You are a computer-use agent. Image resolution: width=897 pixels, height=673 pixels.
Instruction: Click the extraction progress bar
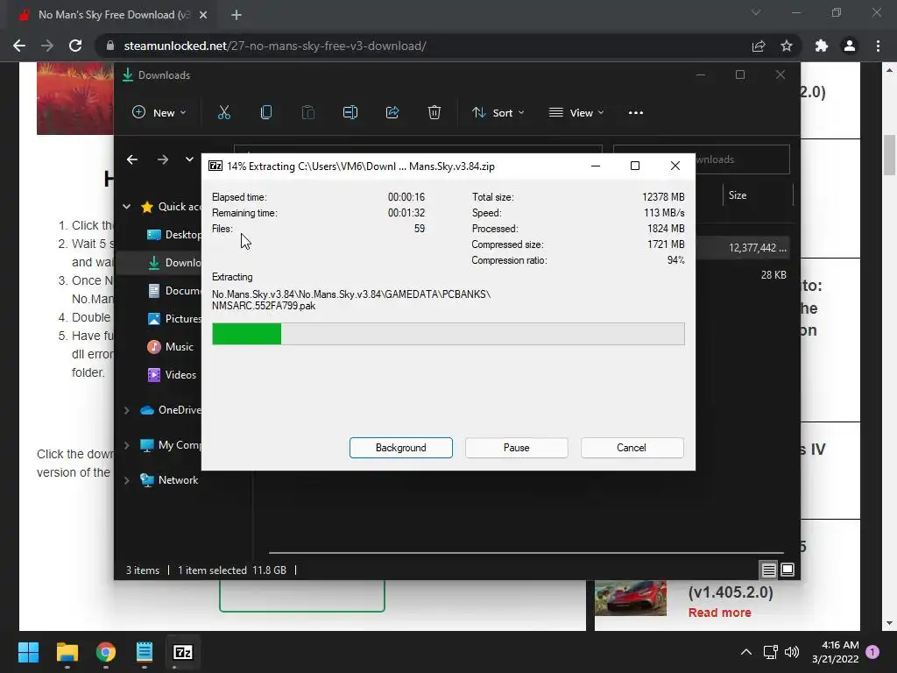coord(448,334)
